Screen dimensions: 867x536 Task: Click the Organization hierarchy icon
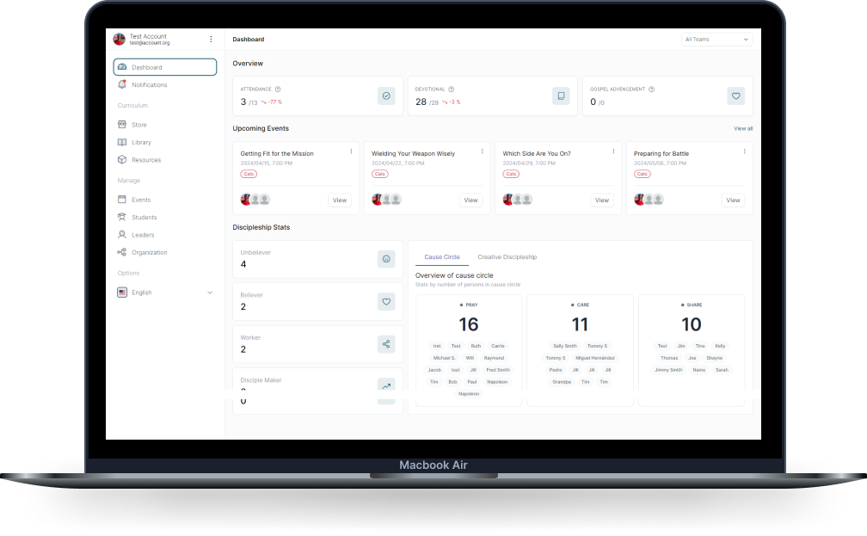coord(122,252)
